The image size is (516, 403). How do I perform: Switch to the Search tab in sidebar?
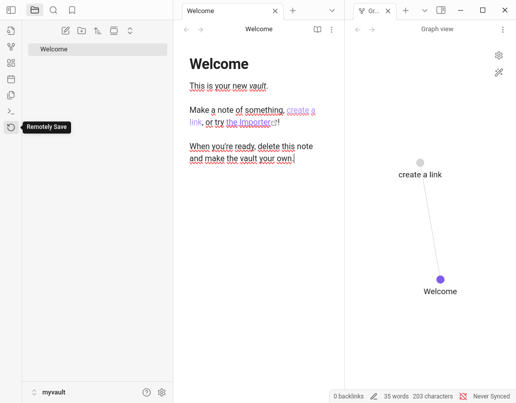click(53, 10)
